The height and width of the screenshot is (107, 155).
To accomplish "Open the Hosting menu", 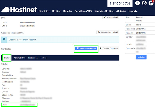I will [56, 11].
